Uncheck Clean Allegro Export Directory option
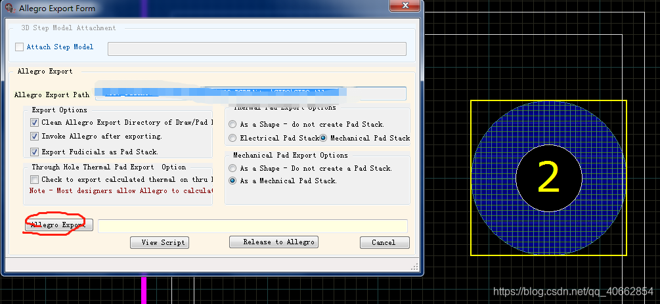The image size is (660, 304). click(35, 123)
